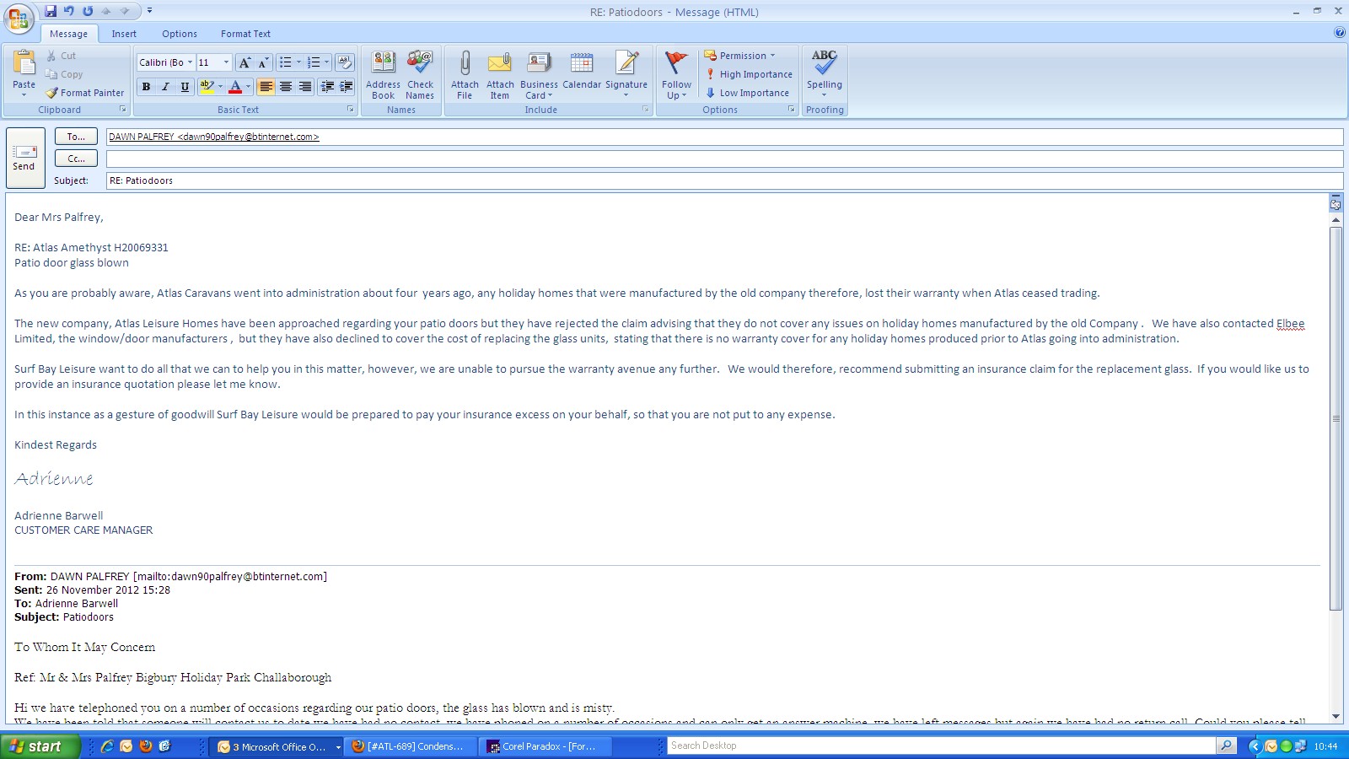Open highlight color dropdown arrow
Viewport: 1349px width, 759px height.
pyautogui.click(x=221, y=87)
